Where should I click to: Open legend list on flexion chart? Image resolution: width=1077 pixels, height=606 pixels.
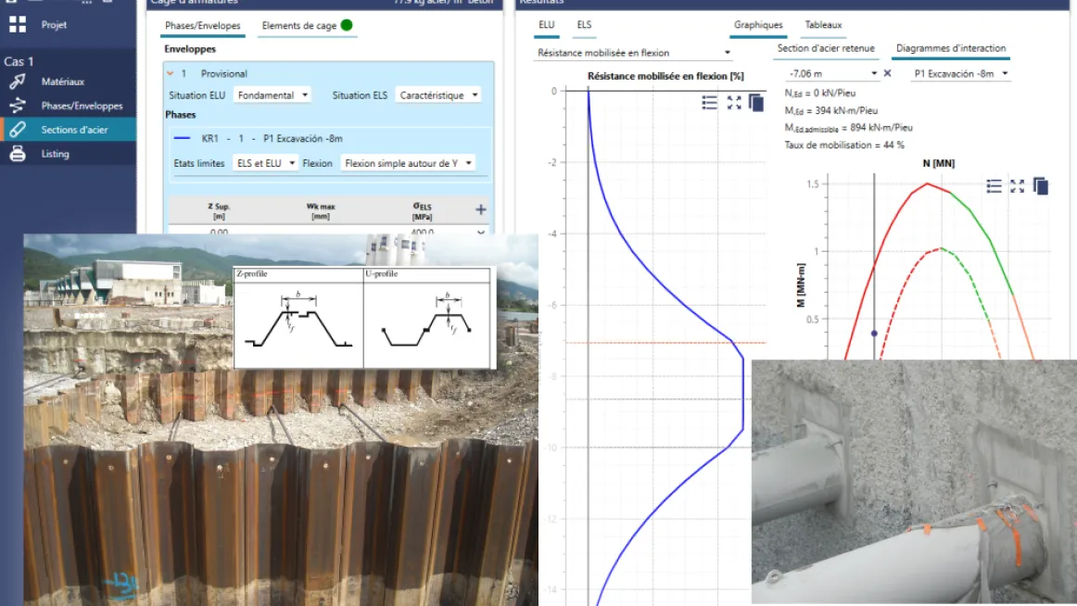709,103
